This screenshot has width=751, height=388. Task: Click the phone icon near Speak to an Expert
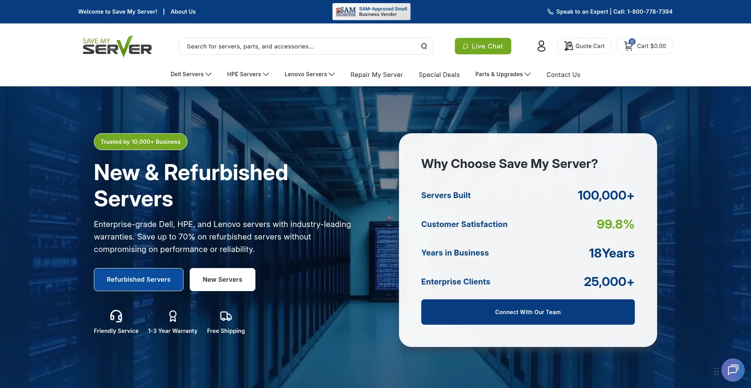pos(550,12)
